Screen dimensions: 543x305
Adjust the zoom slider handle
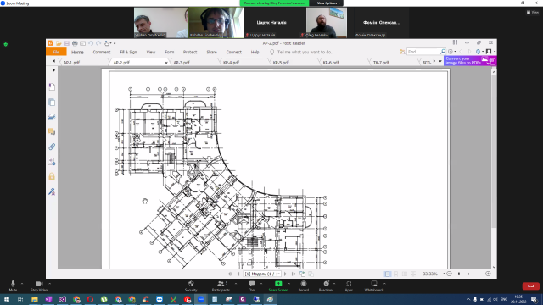(x=459, y=274)
